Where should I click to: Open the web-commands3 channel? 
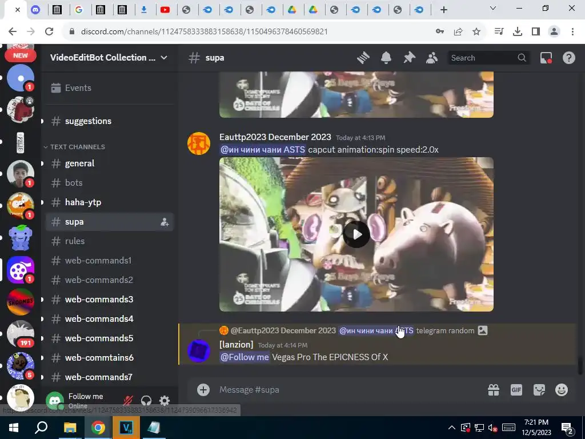[109, 300]
